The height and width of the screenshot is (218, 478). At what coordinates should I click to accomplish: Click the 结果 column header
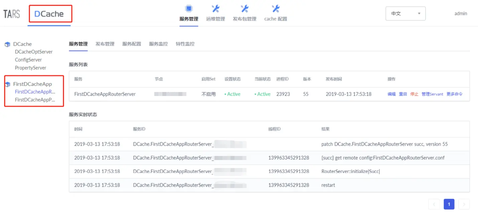325,129
